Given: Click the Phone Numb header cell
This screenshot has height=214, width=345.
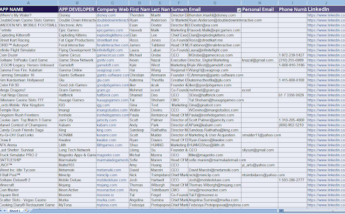Looking at the screenshot, I should (292, 9).
